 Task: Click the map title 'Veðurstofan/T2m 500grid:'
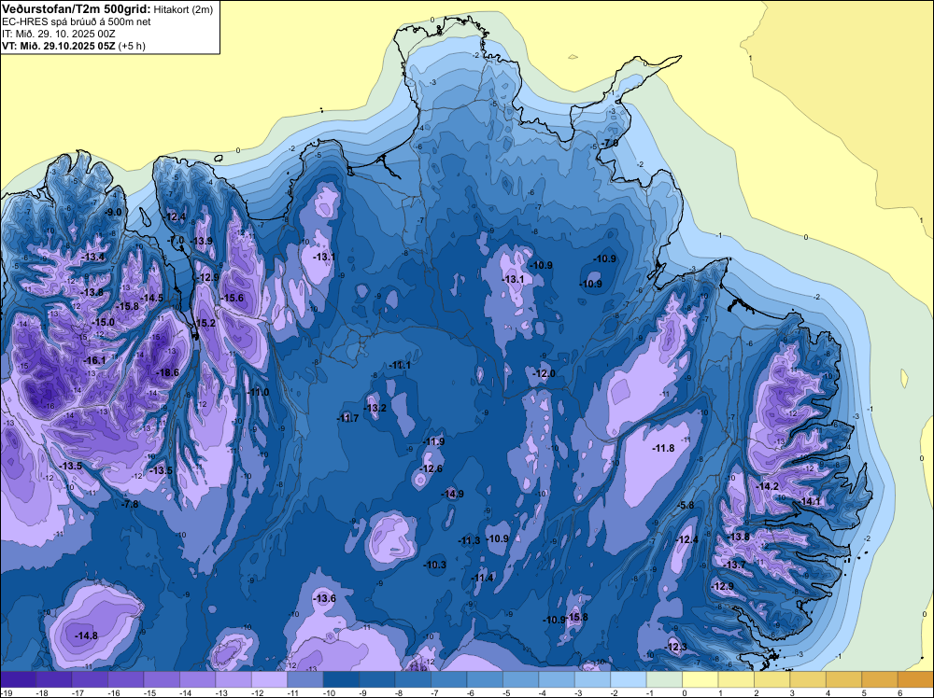pos(77,9)
